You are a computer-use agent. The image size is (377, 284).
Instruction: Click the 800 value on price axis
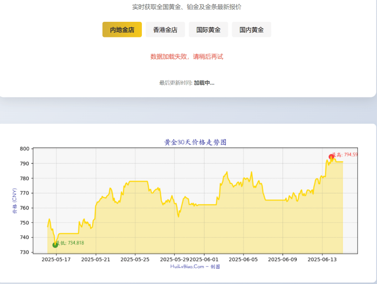[24, 149]
